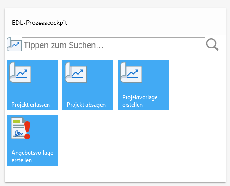The image size is (230, 186).
Task: Focus the Tippen zum Suchen search field
Action: click(113, 45)
